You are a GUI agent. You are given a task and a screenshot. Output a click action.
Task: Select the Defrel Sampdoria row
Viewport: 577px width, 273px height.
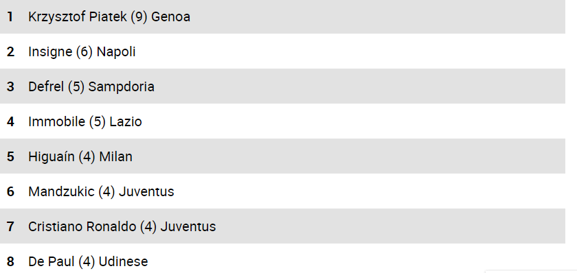282,86
